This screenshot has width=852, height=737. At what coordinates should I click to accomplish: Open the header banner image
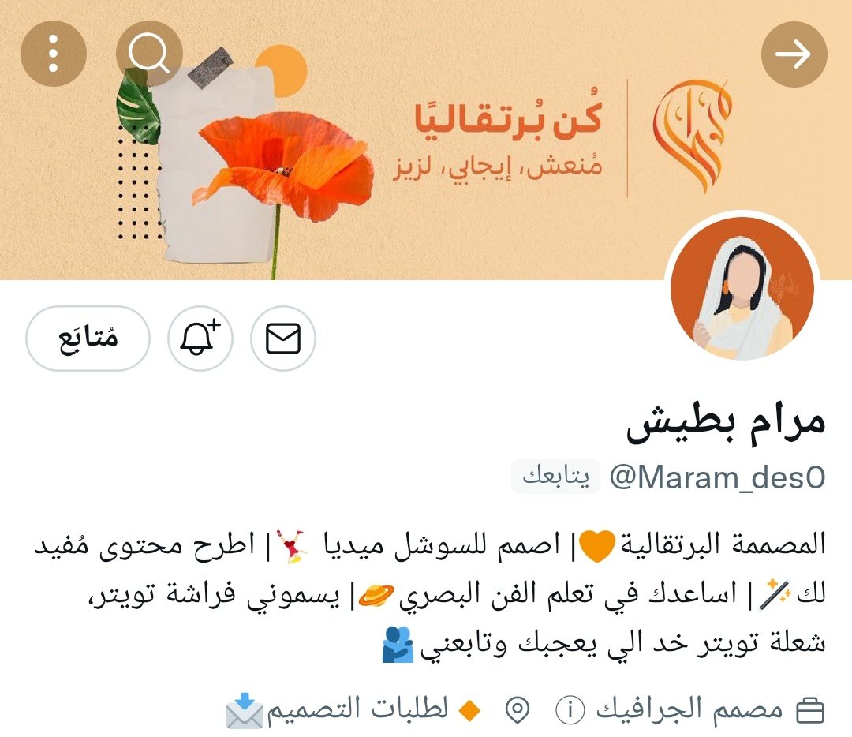point(426,140)
